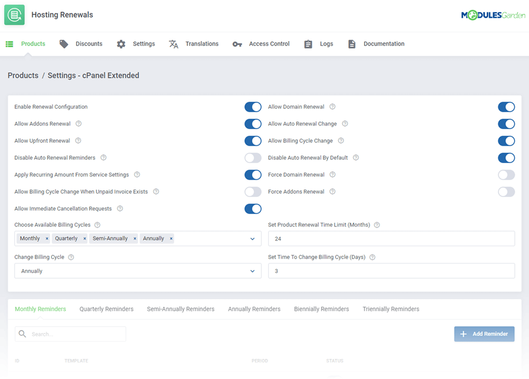Click help icon beside Allow Domain Renewal

pyautogui.click(x=332, y=107)
